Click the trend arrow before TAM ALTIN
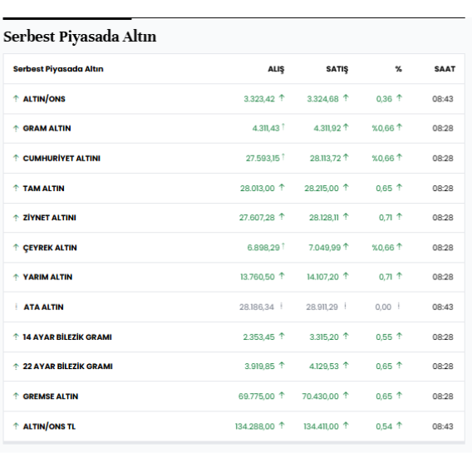This screenshot has height=453, width=472. pyautogui.click(x=16, y=188)
